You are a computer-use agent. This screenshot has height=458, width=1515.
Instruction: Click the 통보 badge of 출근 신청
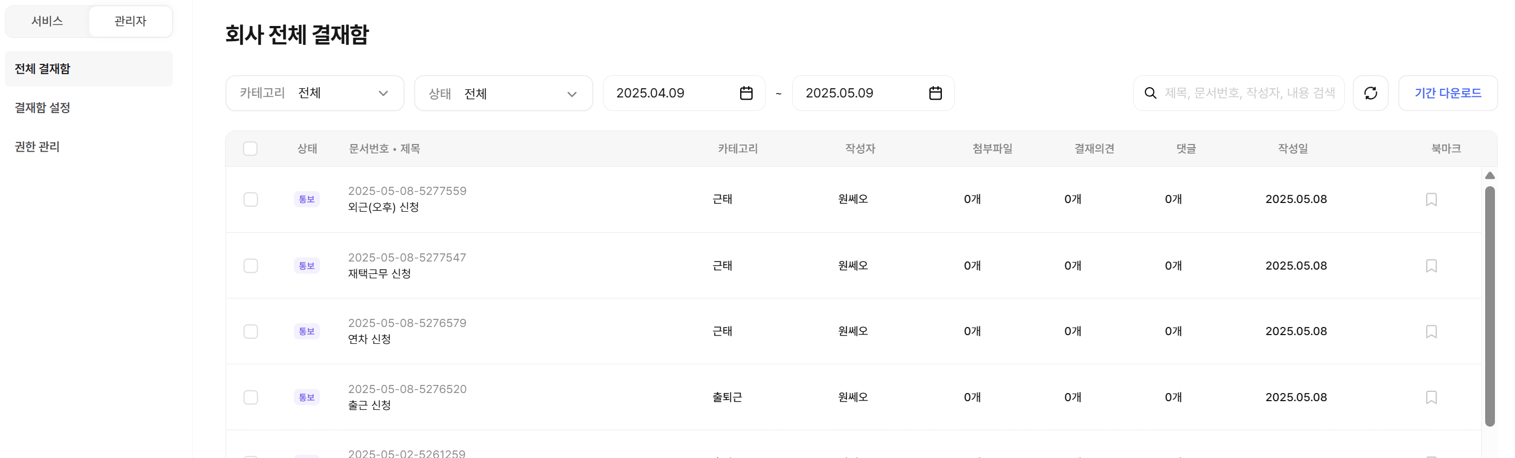(306, 397)
